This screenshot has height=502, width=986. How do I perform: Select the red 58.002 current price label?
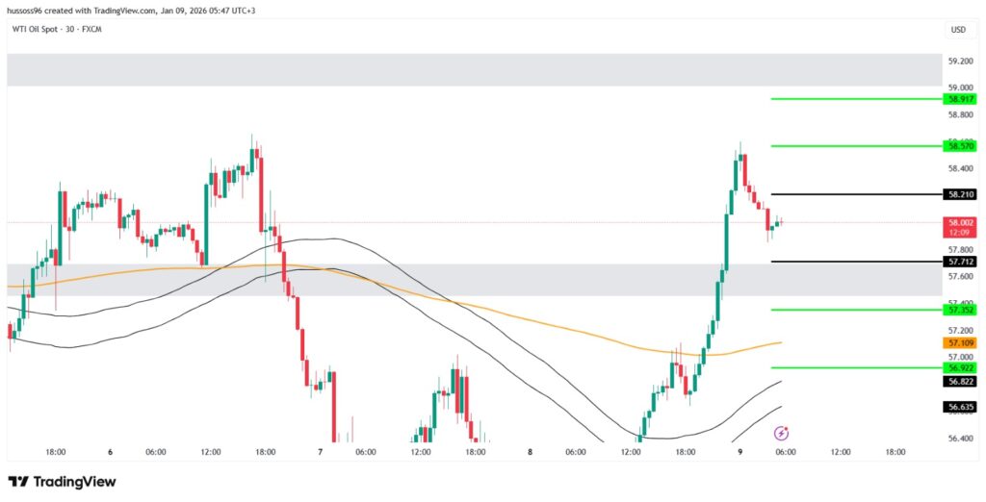[x=960, y=222]
